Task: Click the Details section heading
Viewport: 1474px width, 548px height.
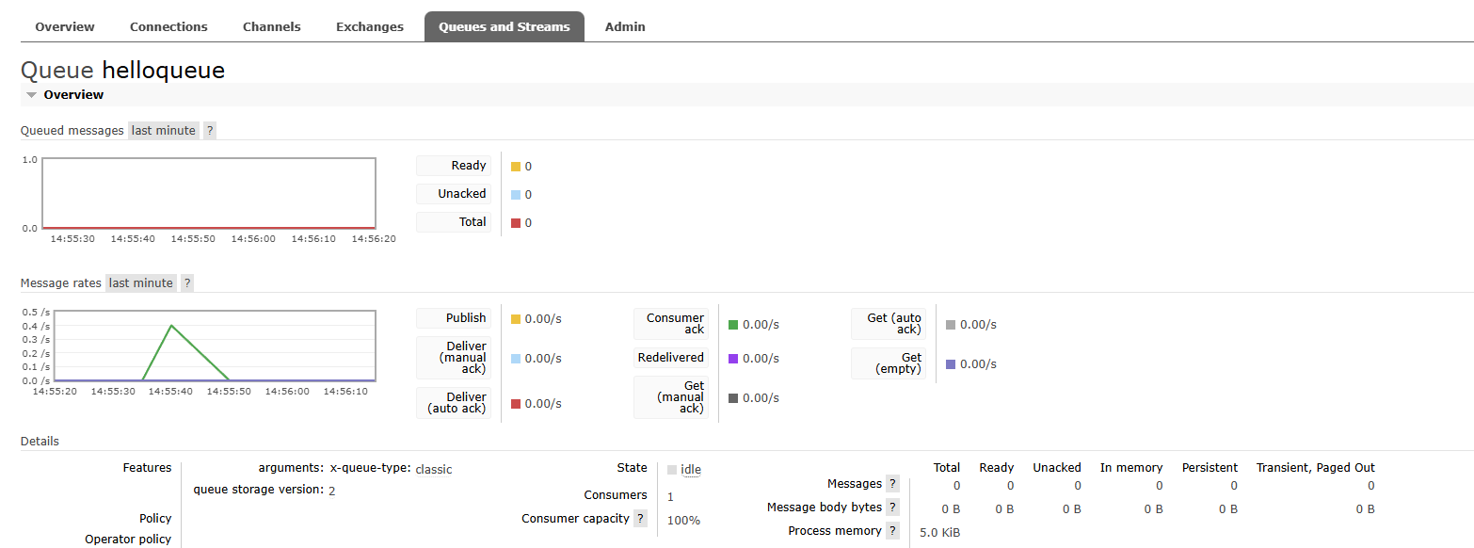Action: (40, 442)
